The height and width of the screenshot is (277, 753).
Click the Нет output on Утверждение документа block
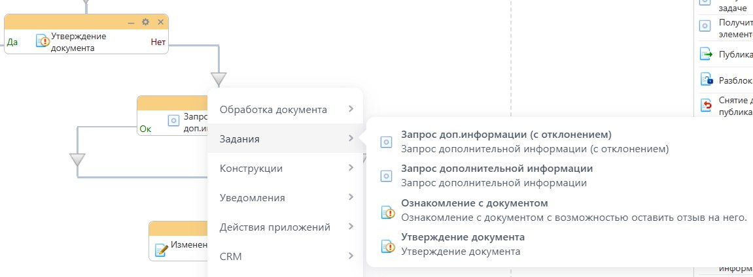[x=158, y=42]
